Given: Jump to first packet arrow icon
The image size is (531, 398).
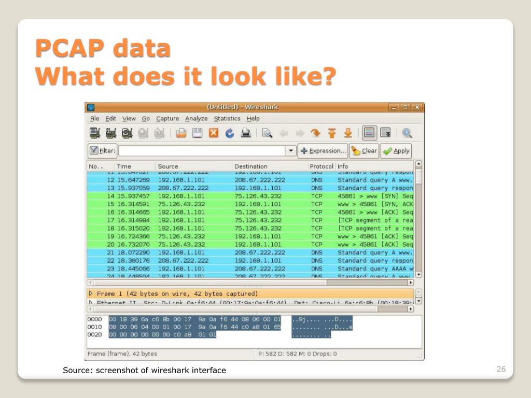Looking at the screenshot, I should (332, 133).
